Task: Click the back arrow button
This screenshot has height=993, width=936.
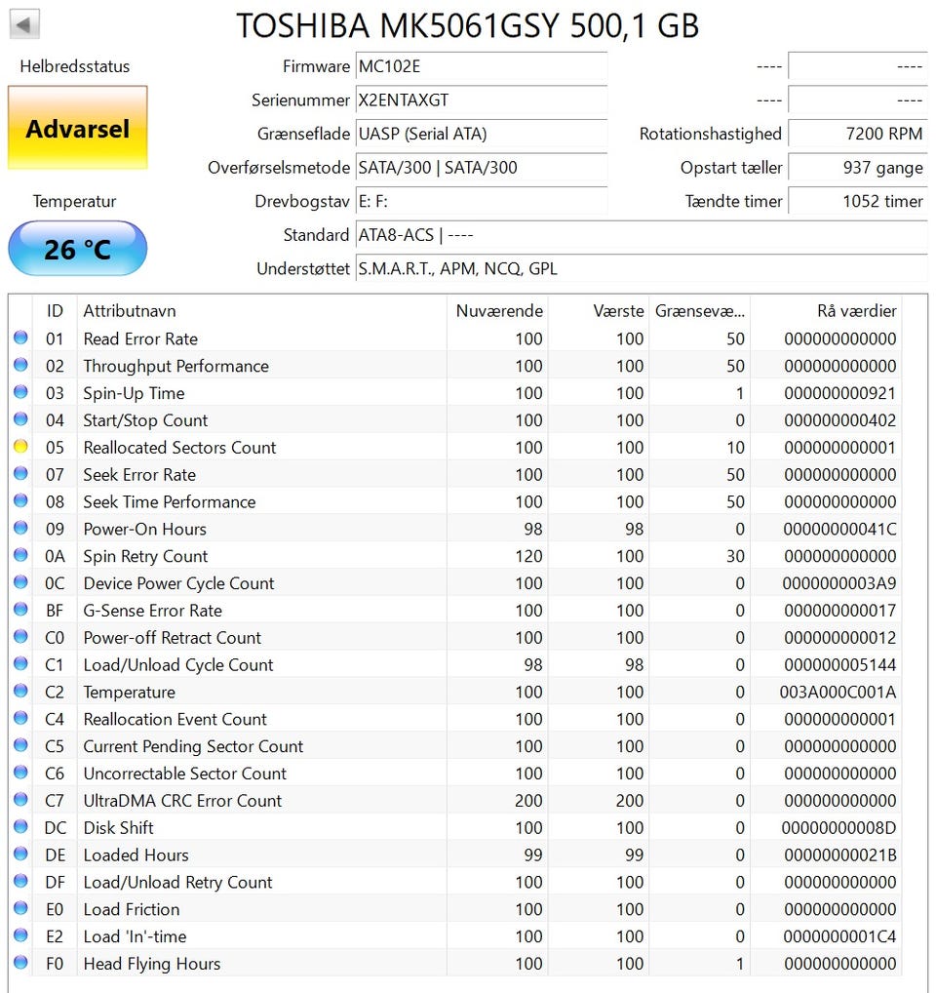Action: click(24, 24)
